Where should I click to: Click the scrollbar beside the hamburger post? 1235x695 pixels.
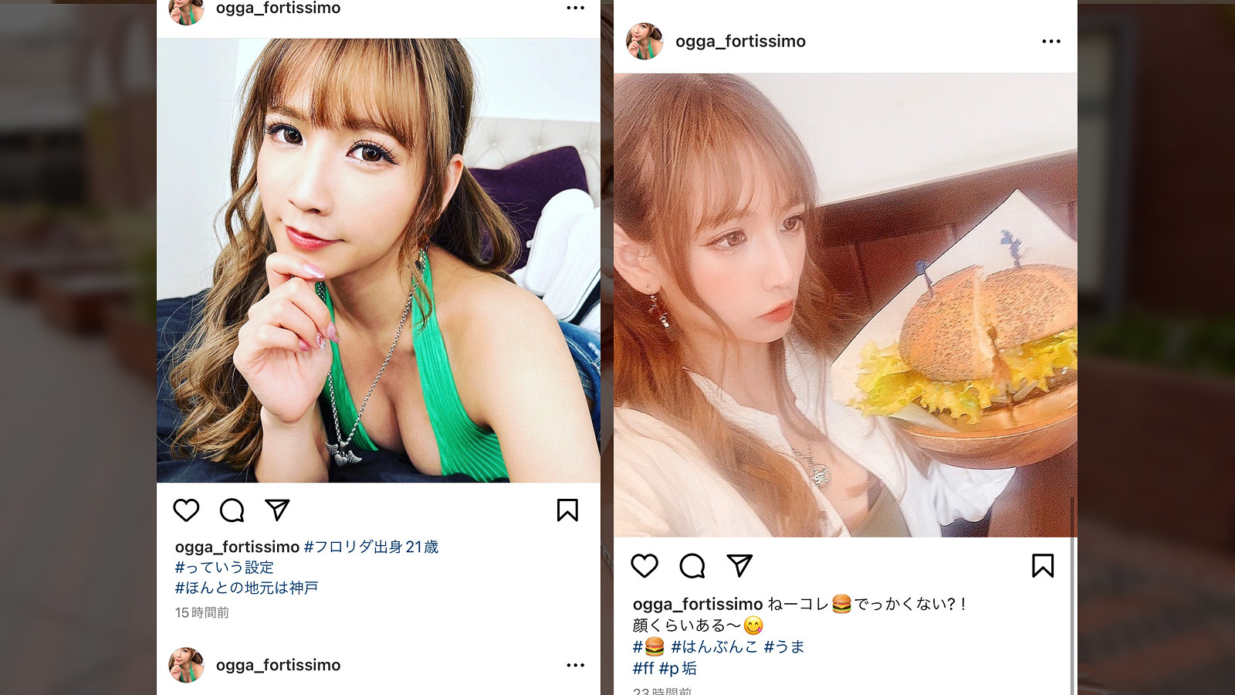[x=1072, y=595]
